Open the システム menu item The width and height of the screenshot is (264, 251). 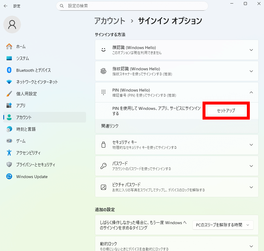tap(22, 58)
